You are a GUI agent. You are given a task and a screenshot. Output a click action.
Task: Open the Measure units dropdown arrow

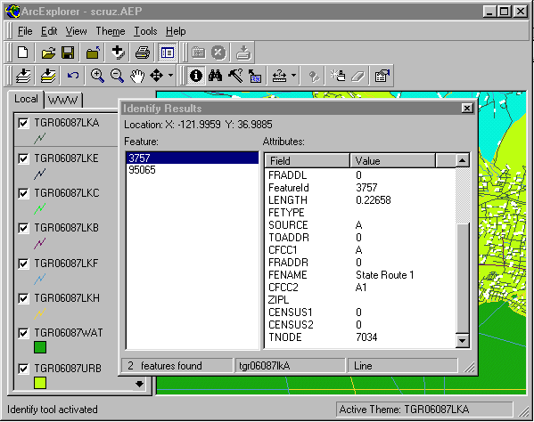(294, 76)
